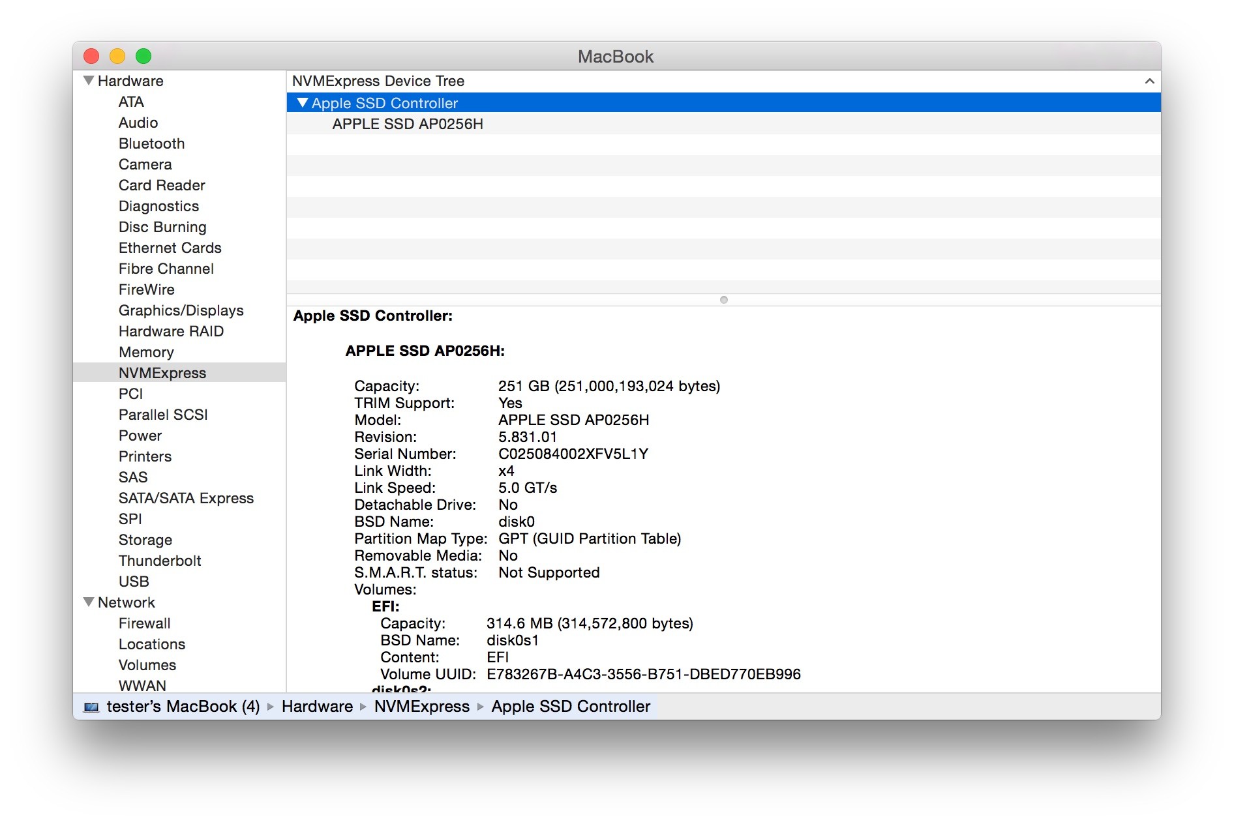Click the BSD Name value disk0s1
1234x824 pixels.
[513, 640]
